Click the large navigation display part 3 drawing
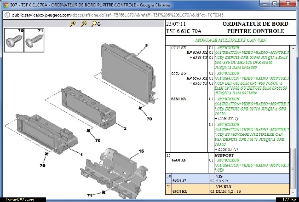This screenshot has width=299, height=202. [x=128, y=73]
